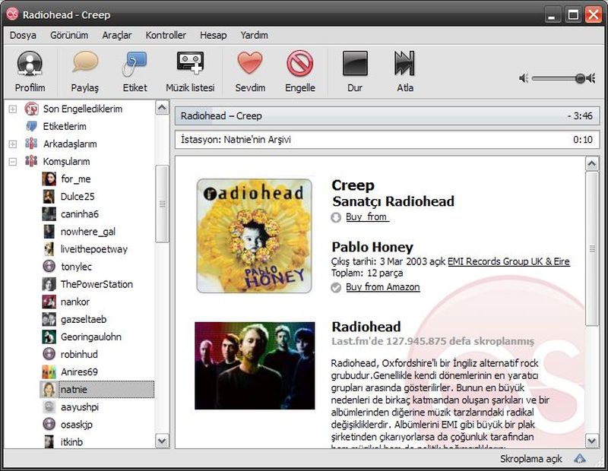This screenshot has height=471, width=608.
Task: Click the Pablo Honey album cover
Action: coord(254,235)
